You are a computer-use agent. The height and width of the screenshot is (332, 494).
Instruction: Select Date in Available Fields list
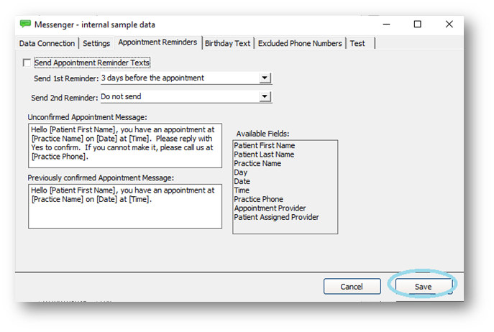coord(242,181)
